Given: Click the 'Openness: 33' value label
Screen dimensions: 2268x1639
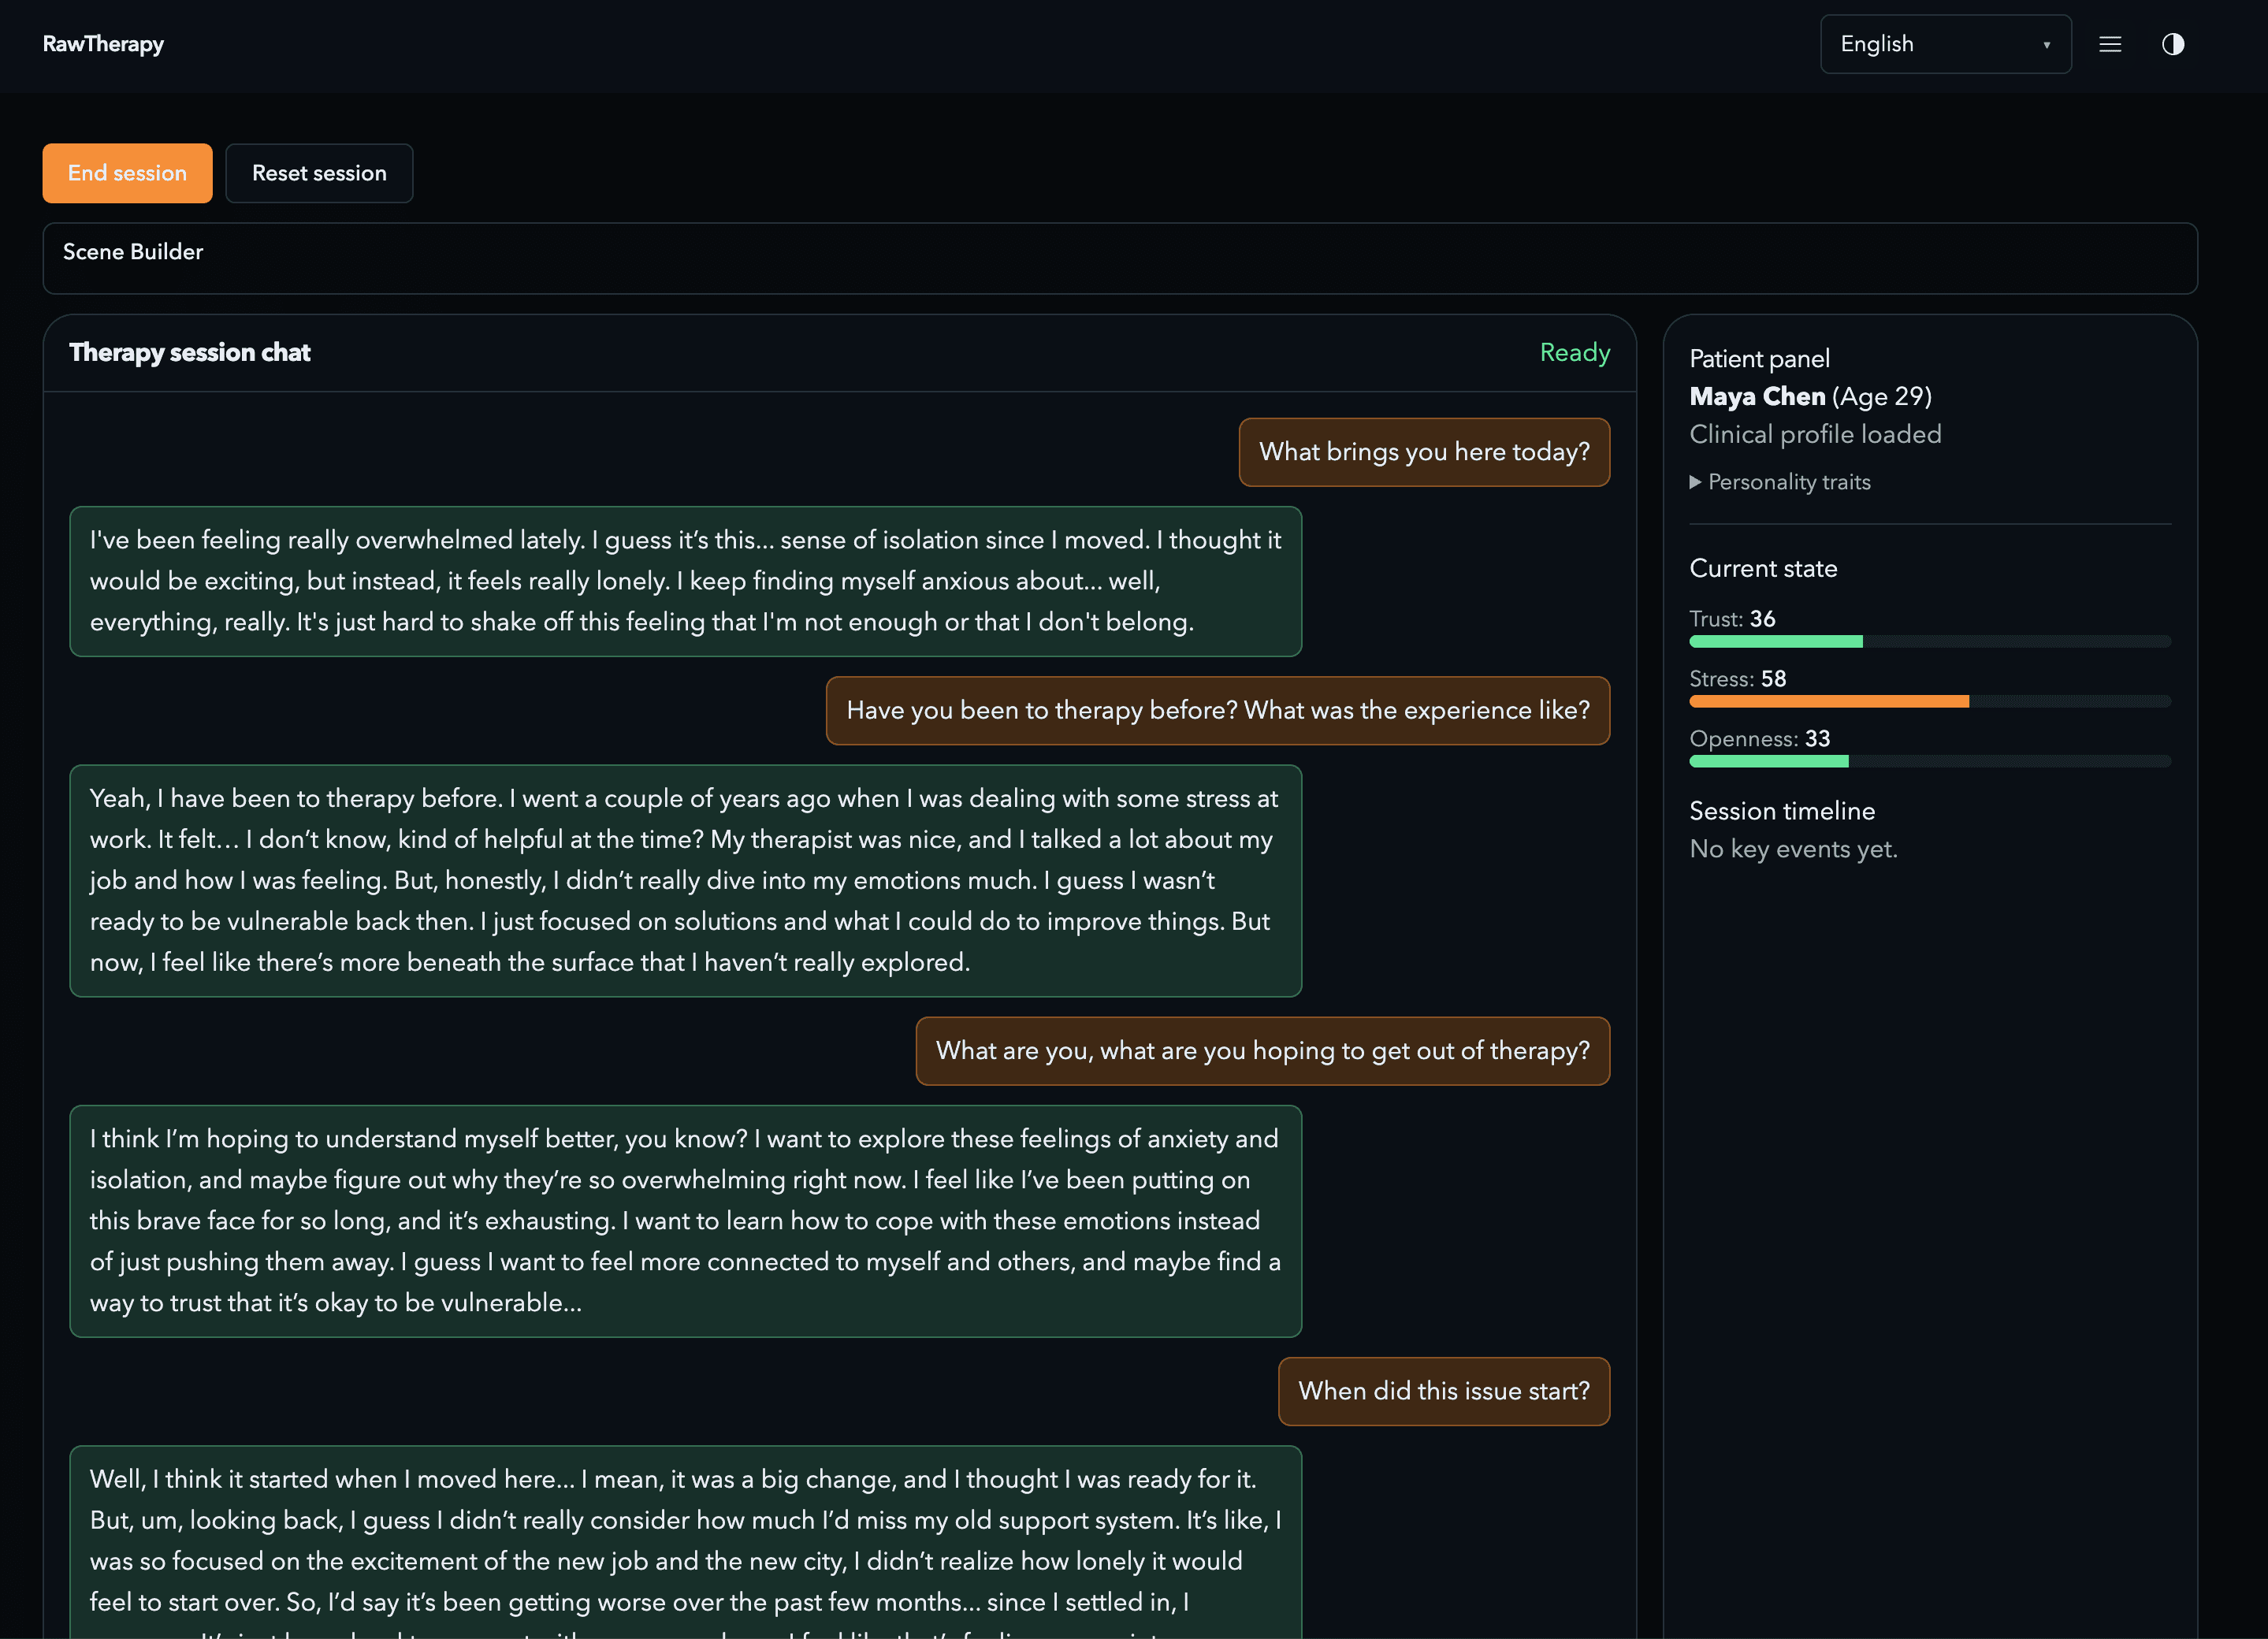Looking at the screenshot, I should [1759, 739].
